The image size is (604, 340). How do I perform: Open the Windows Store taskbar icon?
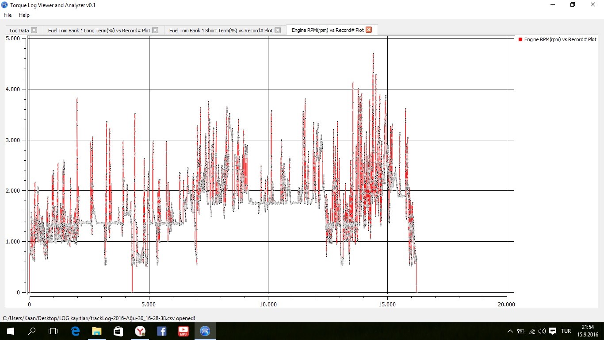(x=118, y=331)
